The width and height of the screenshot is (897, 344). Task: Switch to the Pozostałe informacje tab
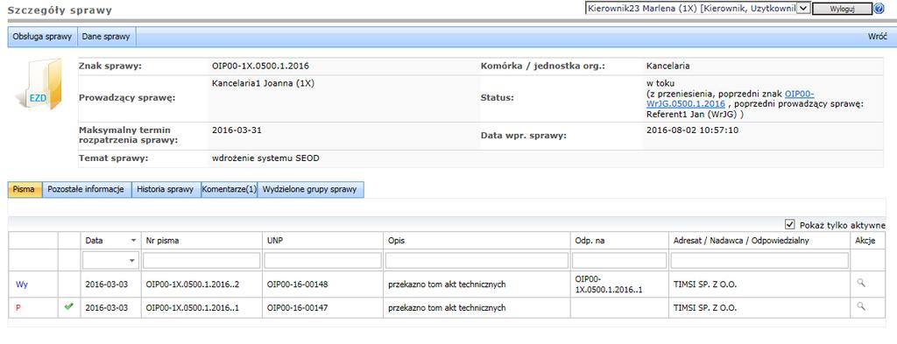coord(87,190)
